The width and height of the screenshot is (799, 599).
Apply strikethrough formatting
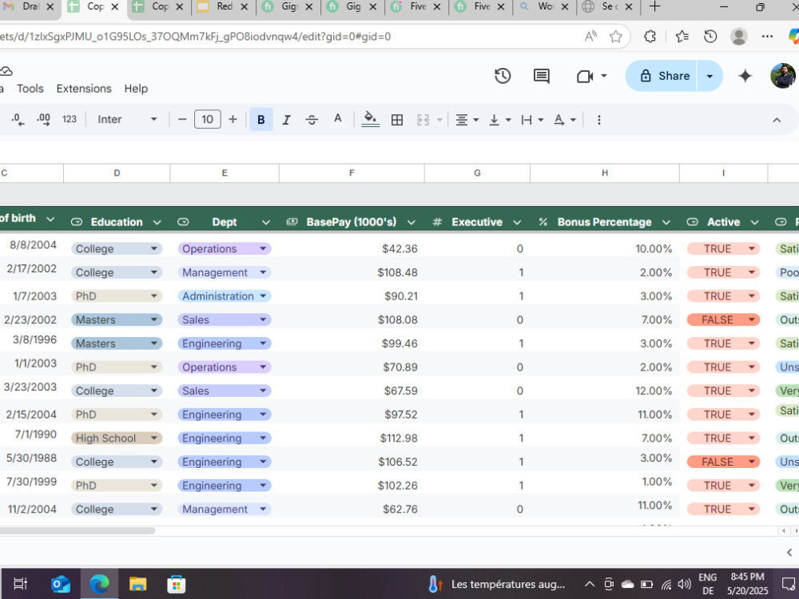coord(312,119)
